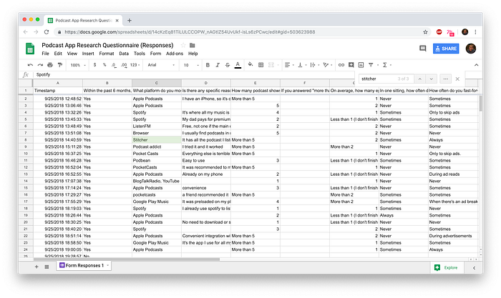Viewport: 501px width, 298px height.
Task: Open a new browser tab
Action: [130, 21]
